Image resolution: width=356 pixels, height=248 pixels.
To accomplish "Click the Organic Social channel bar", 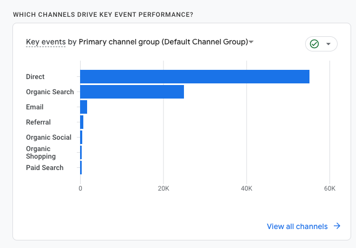I will click(x=81, y=138).
